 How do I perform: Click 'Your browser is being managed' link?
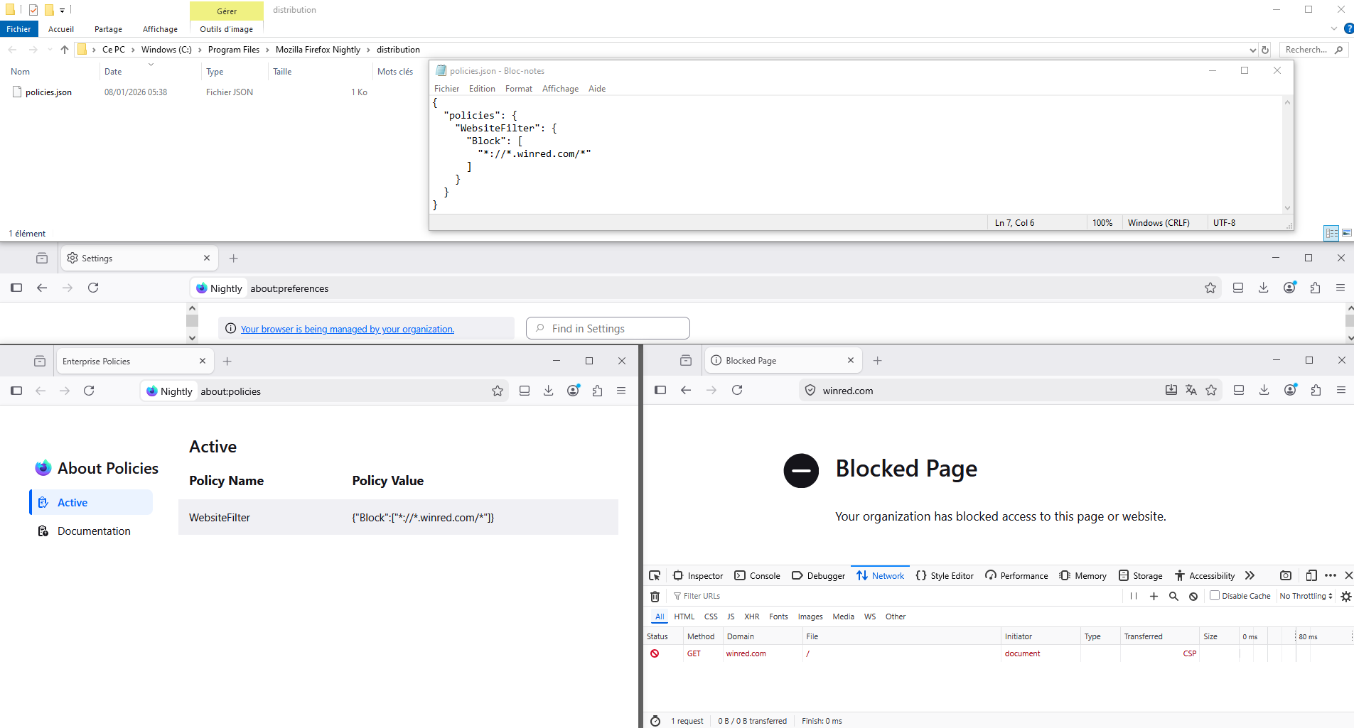(x=347, y=329)
